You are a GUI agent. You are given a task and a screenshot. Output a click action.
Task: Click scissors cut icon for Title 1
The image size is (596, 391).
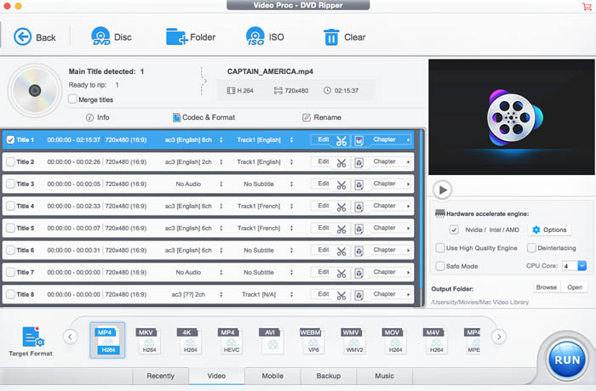(x=341, y=141)
